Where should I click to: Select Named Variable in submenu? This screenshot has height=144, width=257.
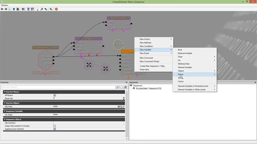tap(195, 67)
